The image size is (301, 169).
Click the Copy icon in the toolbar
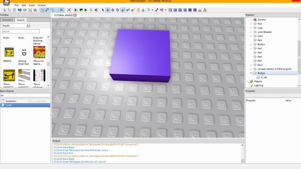(x=9, y=10)
